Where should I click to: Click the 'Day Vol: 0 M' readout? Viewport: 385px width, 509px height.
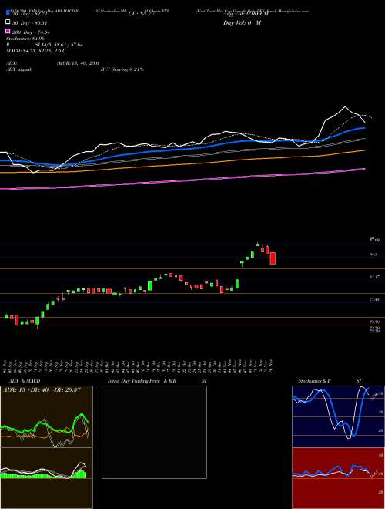pos(242,22)
